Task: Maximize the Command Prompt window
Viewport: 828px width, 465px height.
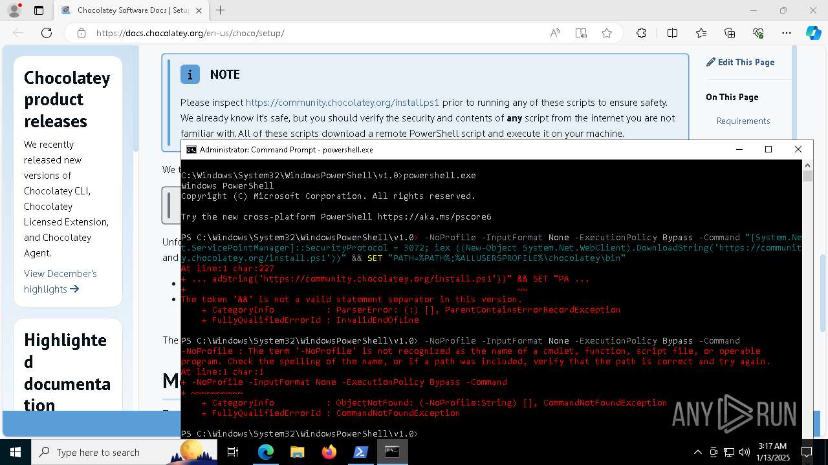Action: point(768,149)
